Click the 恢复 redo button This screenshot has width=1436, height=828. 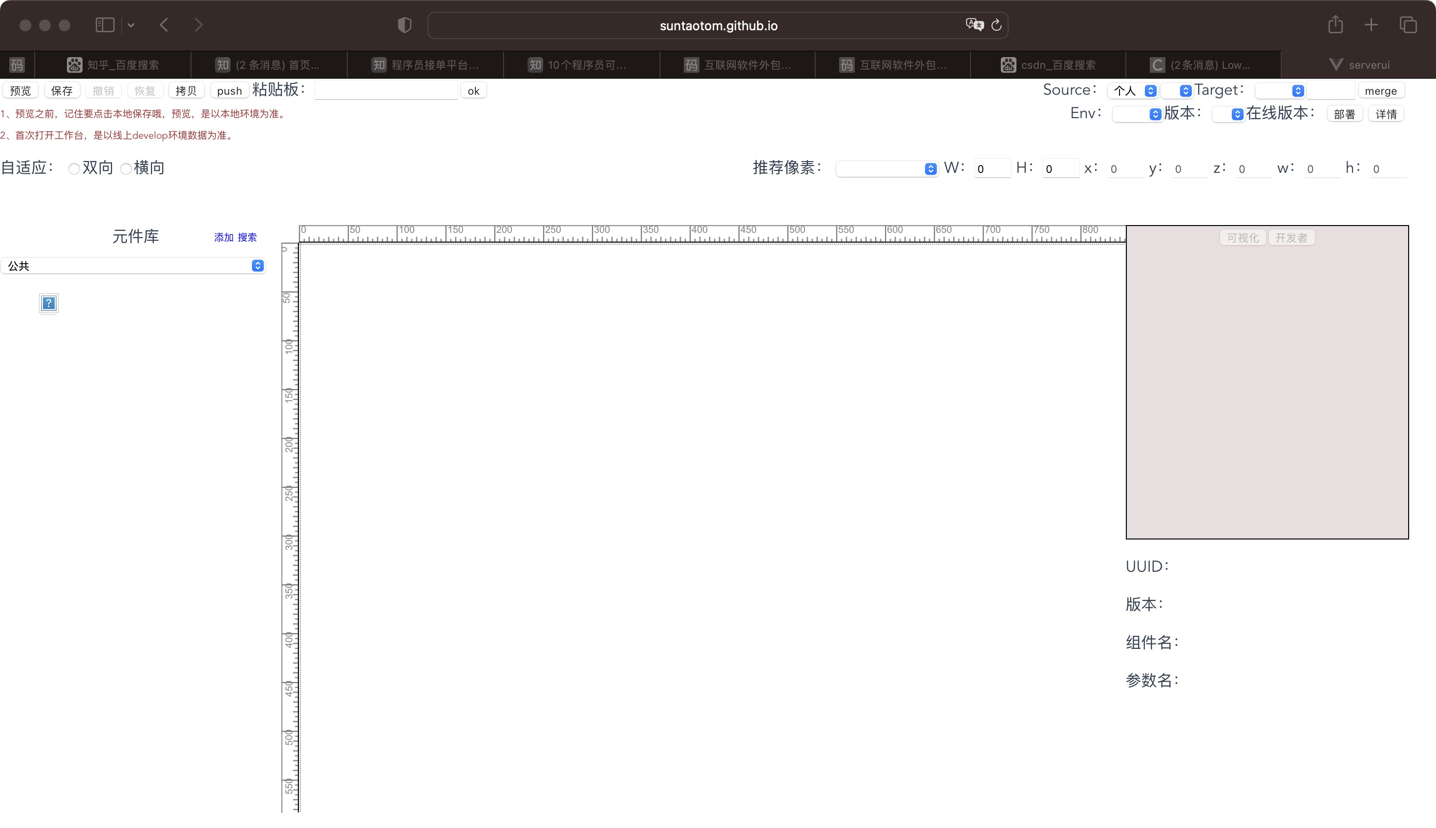pos(145,90)
